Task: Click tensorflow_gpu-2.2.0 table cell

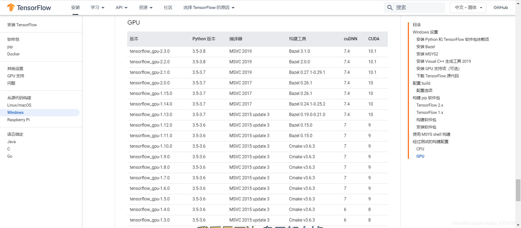Action: click(x=150, y=62)
